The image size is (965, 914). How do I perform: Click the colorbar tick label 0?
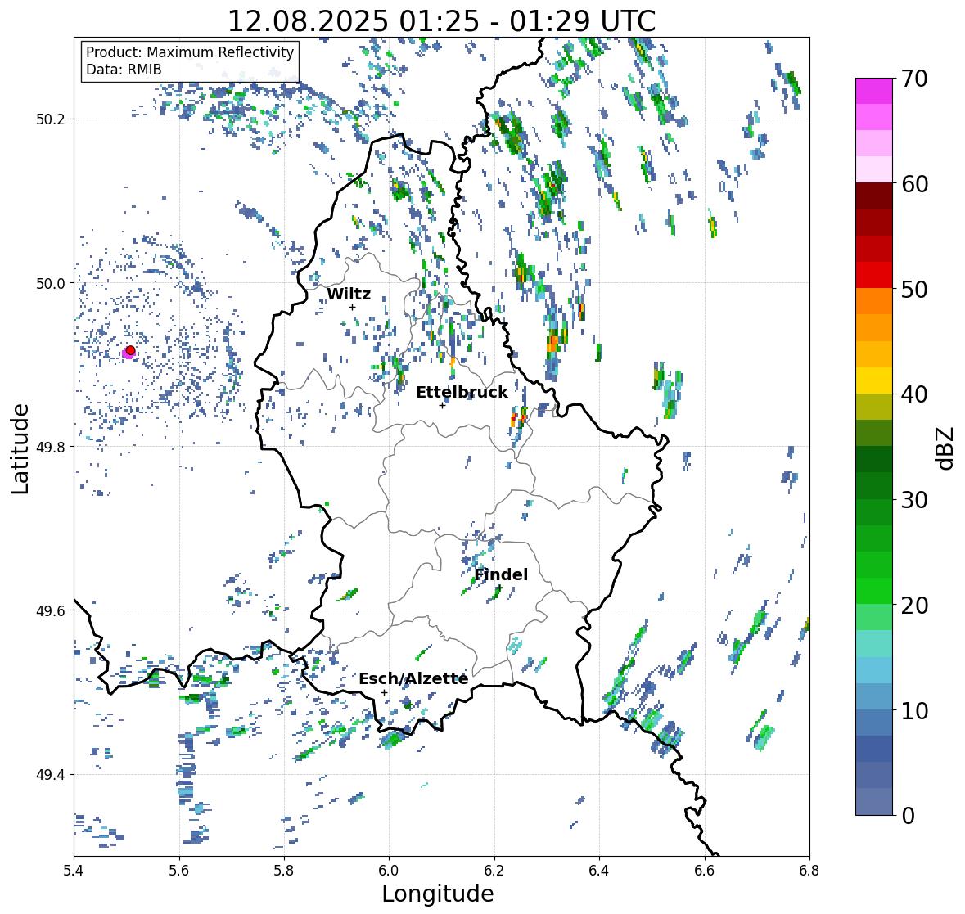point(909,816)
